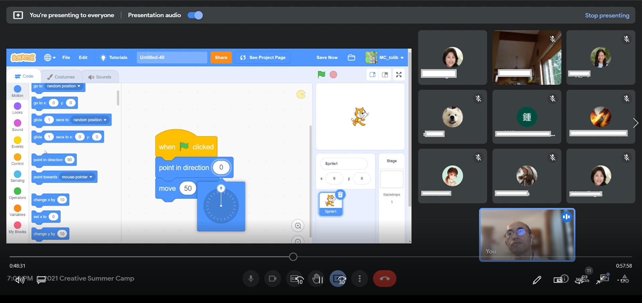Click the green flag to run project
The image size is (642, 303).
321,74
